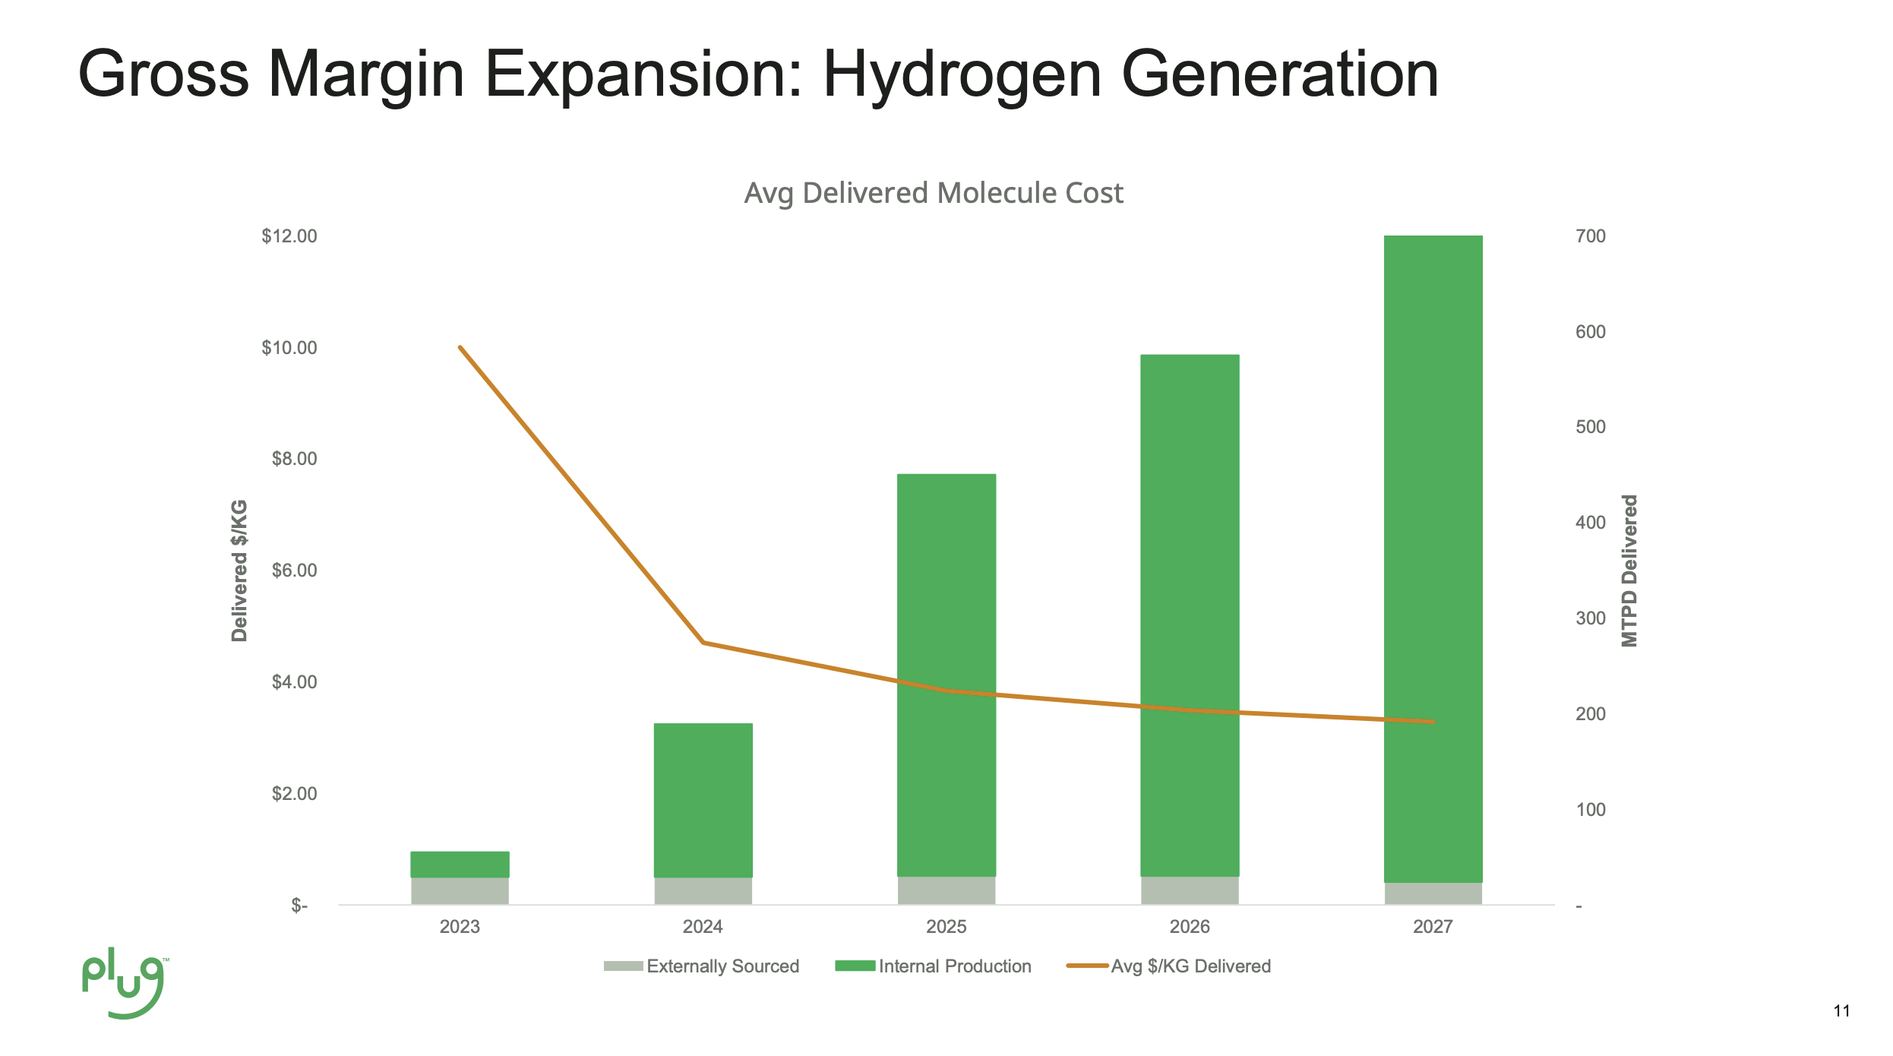
Task: Click the slide page number 11
Action: point(1841,1011)
